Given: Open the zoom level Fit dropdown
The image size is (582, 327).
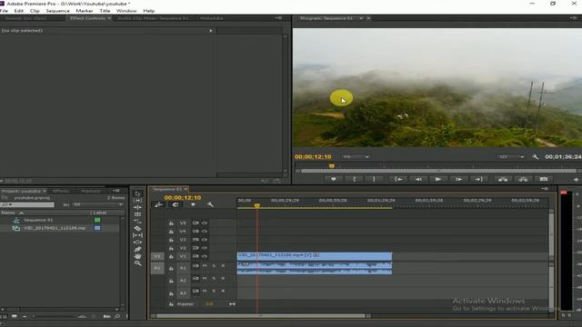Looking at the screenshot, I should 356,157.
